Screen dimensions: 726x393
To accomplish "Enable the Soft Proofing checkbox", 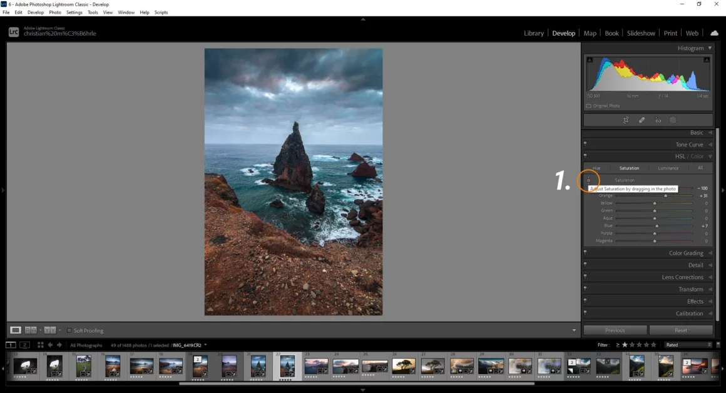I will point(69,330).
